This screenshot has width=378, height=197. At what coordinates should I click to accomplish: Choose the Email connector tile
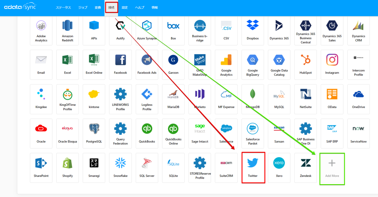[41, 65]
